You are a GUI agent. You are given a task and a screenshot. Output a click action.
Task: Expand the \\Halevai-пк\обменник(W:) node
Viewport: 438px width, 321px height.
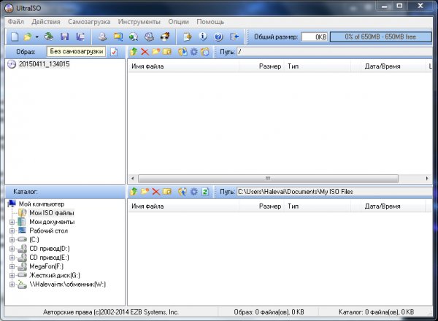click(x=12, y=285)
